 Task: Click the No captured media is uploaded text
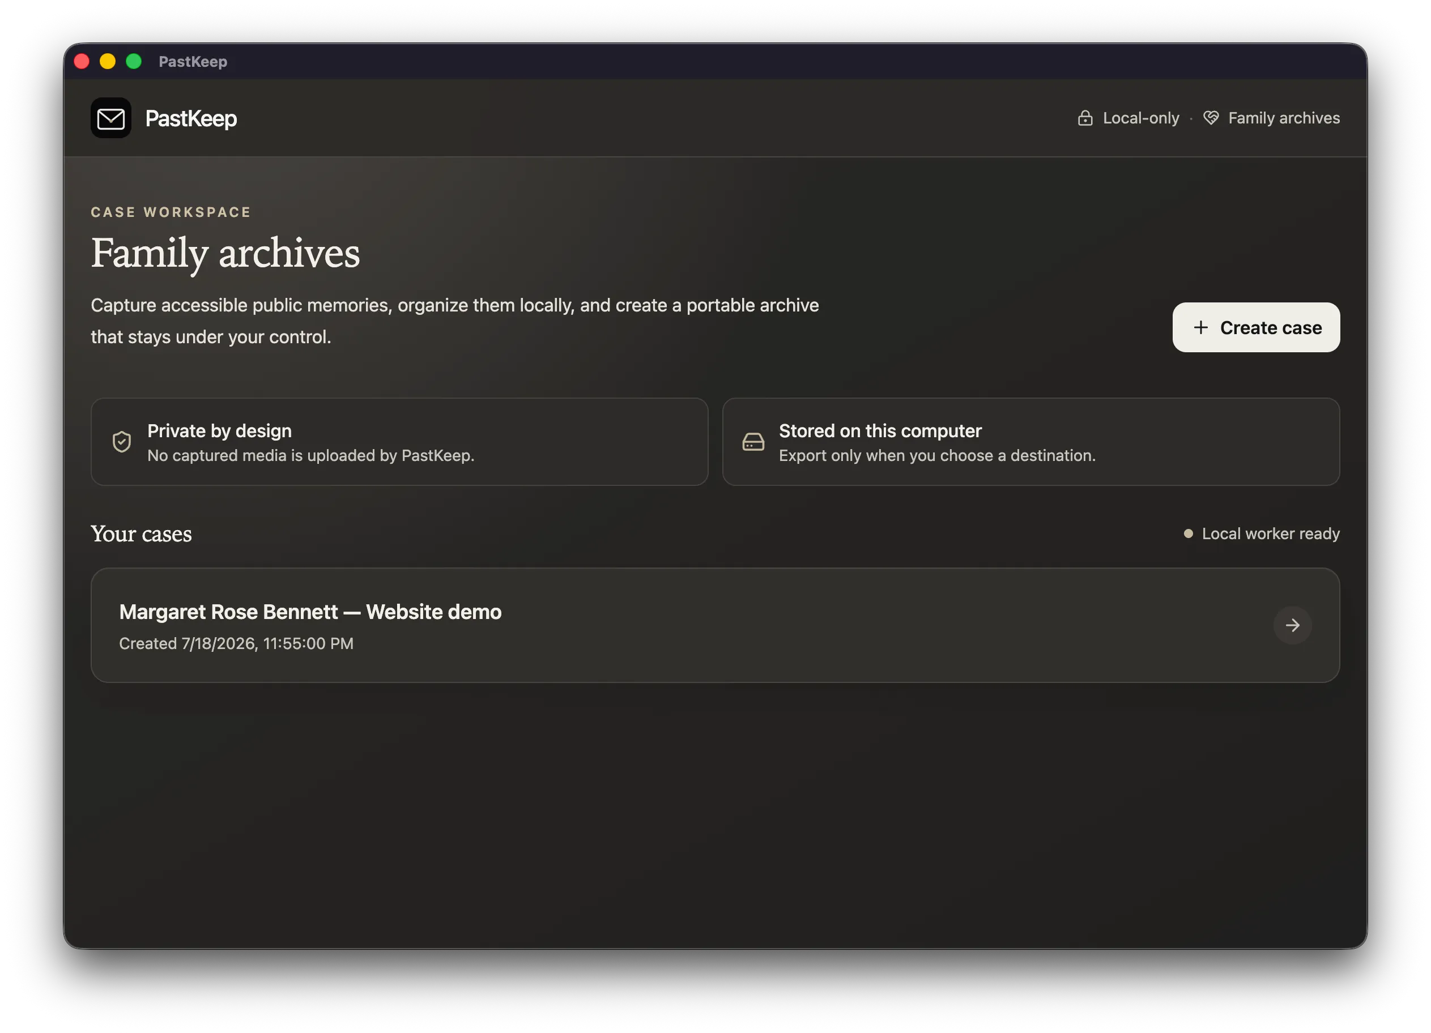[x=310, y=456]
